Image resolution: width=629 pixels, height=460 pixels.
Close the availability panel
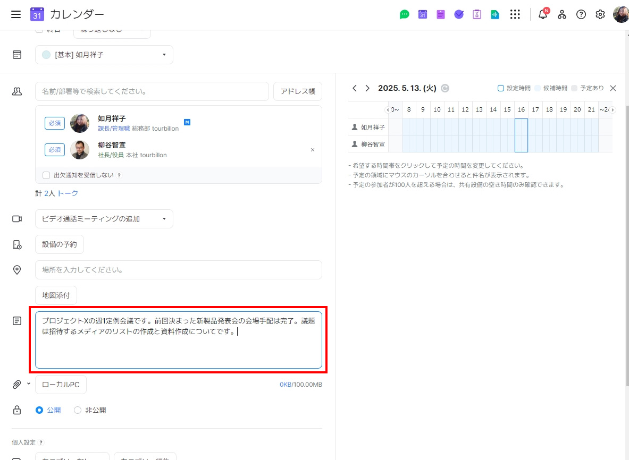pyautogui.click(x=613, y=88)
